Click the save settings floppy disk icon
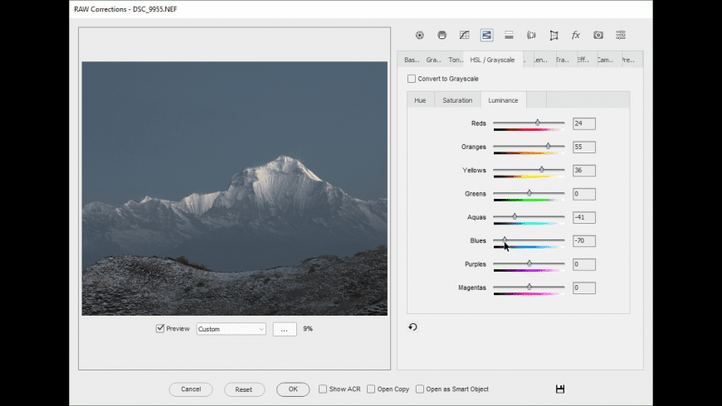 pos(560,389)
